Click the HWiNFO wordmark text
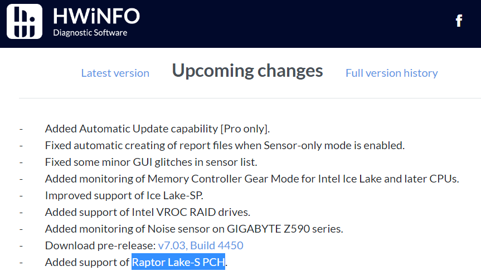Image resolution: width=481 pixels, height=276 pixels. (x=96, y=16)
